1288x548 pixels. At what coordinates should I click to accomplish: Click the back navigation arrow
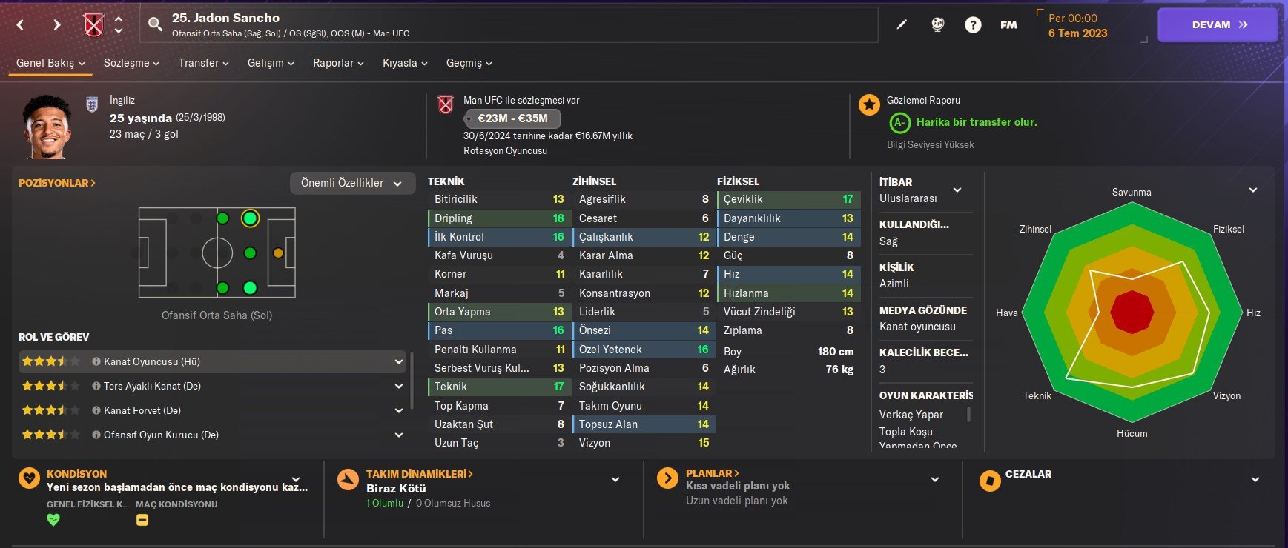pos(20,25)
